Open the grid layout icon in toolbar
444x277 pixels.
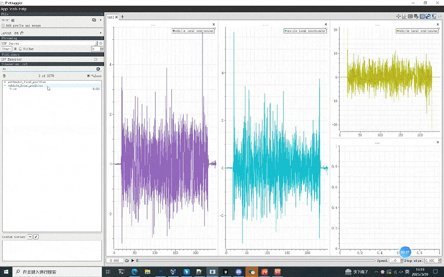click(422, 16)
